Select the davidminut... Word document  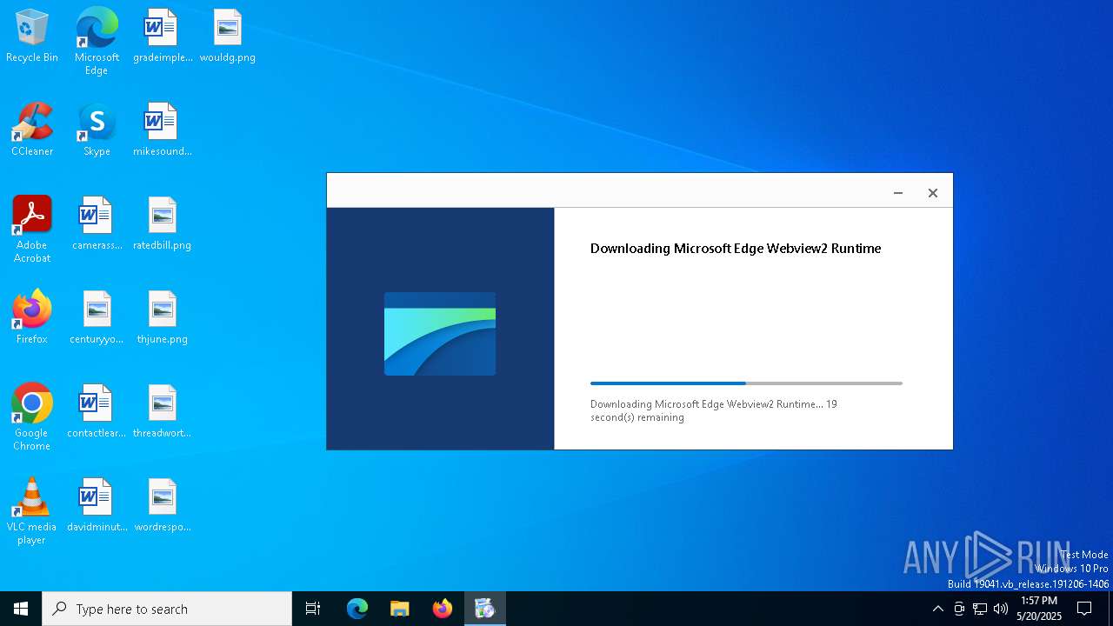pos(97,506)
